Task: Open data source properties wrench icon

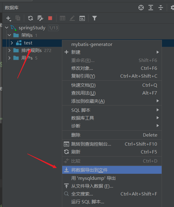Action: 40,18
